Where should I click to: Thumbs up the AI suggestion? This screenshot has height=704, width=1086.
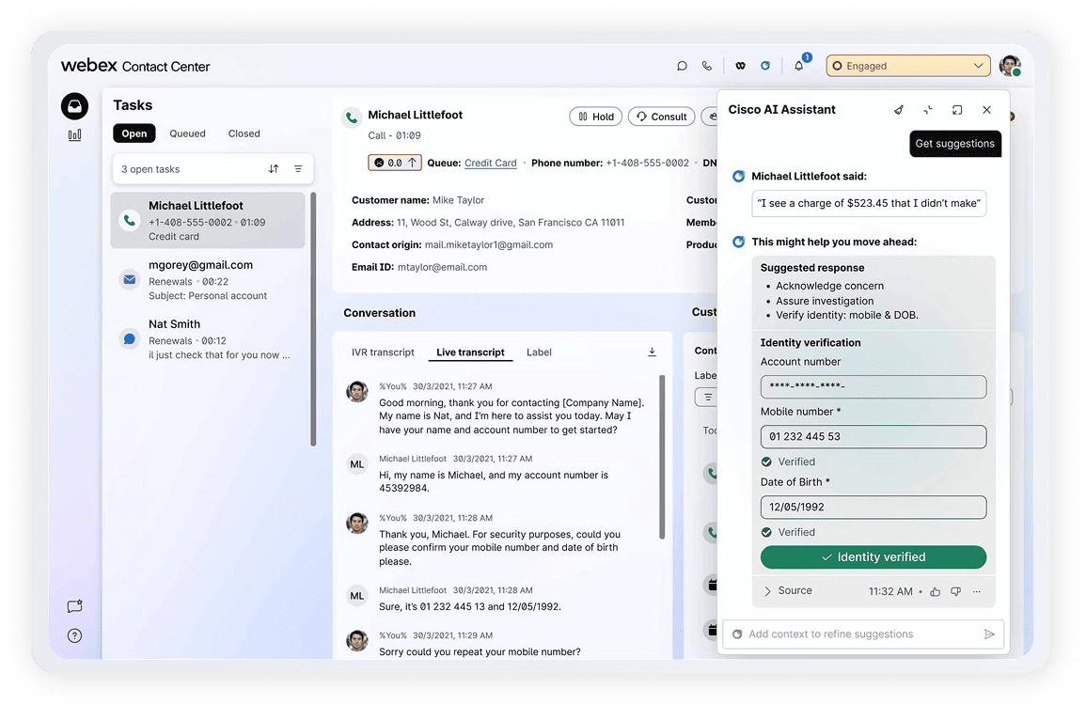(x=935, y=591)
